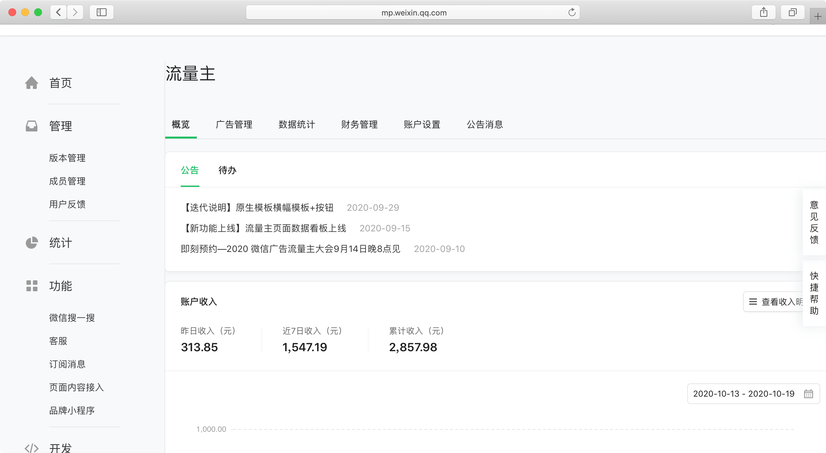Open the 财务管理 tab

[359, 125]
